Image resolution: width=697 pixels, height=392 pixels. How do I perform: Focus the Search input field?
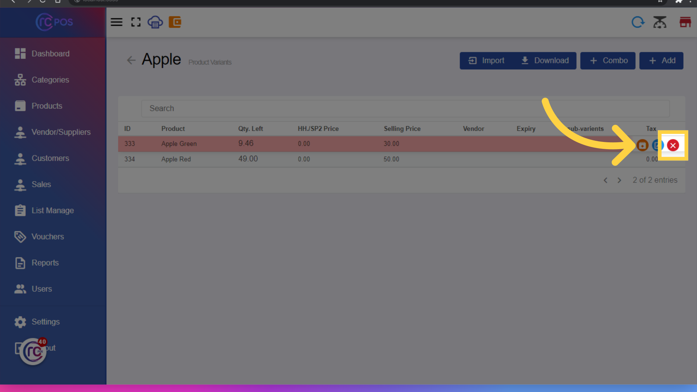(405, 109)
